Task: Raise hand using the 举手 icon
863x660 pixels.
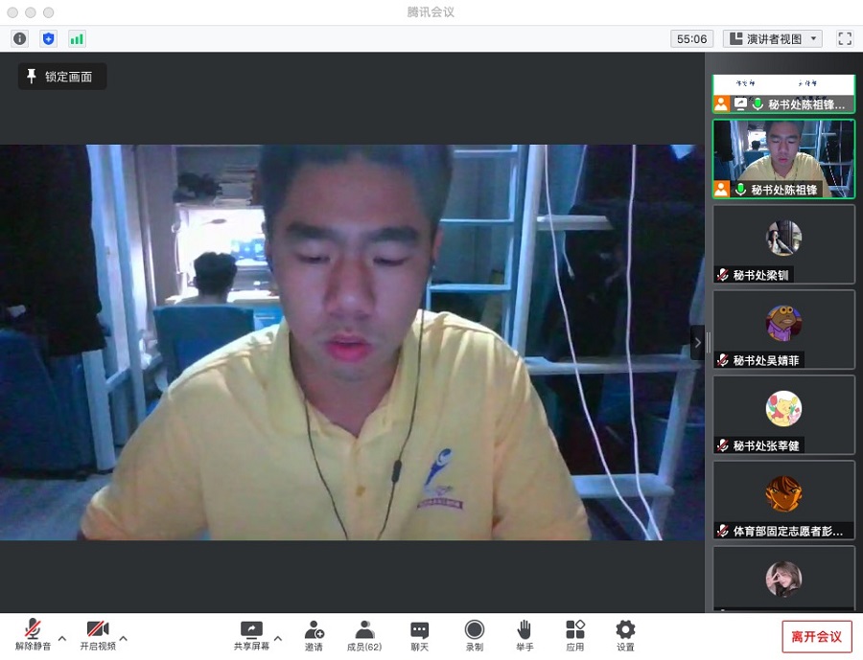Action: [525, 634]
